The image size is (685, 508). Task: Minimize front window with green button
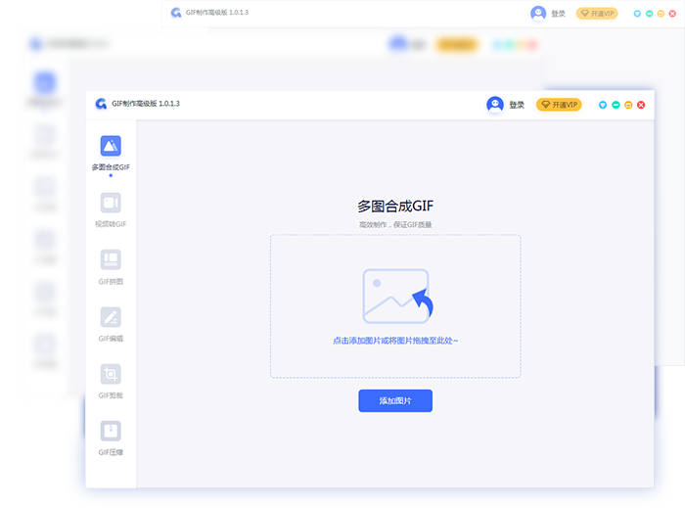click(616, 105)
